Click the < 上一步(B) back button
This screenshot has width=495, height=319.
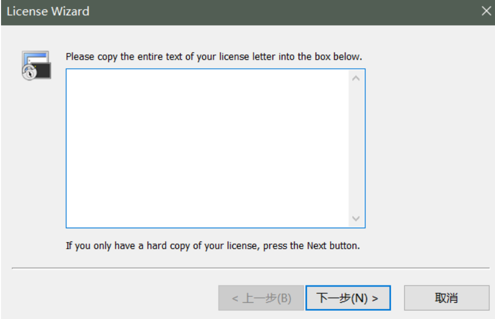click(261, 298)
